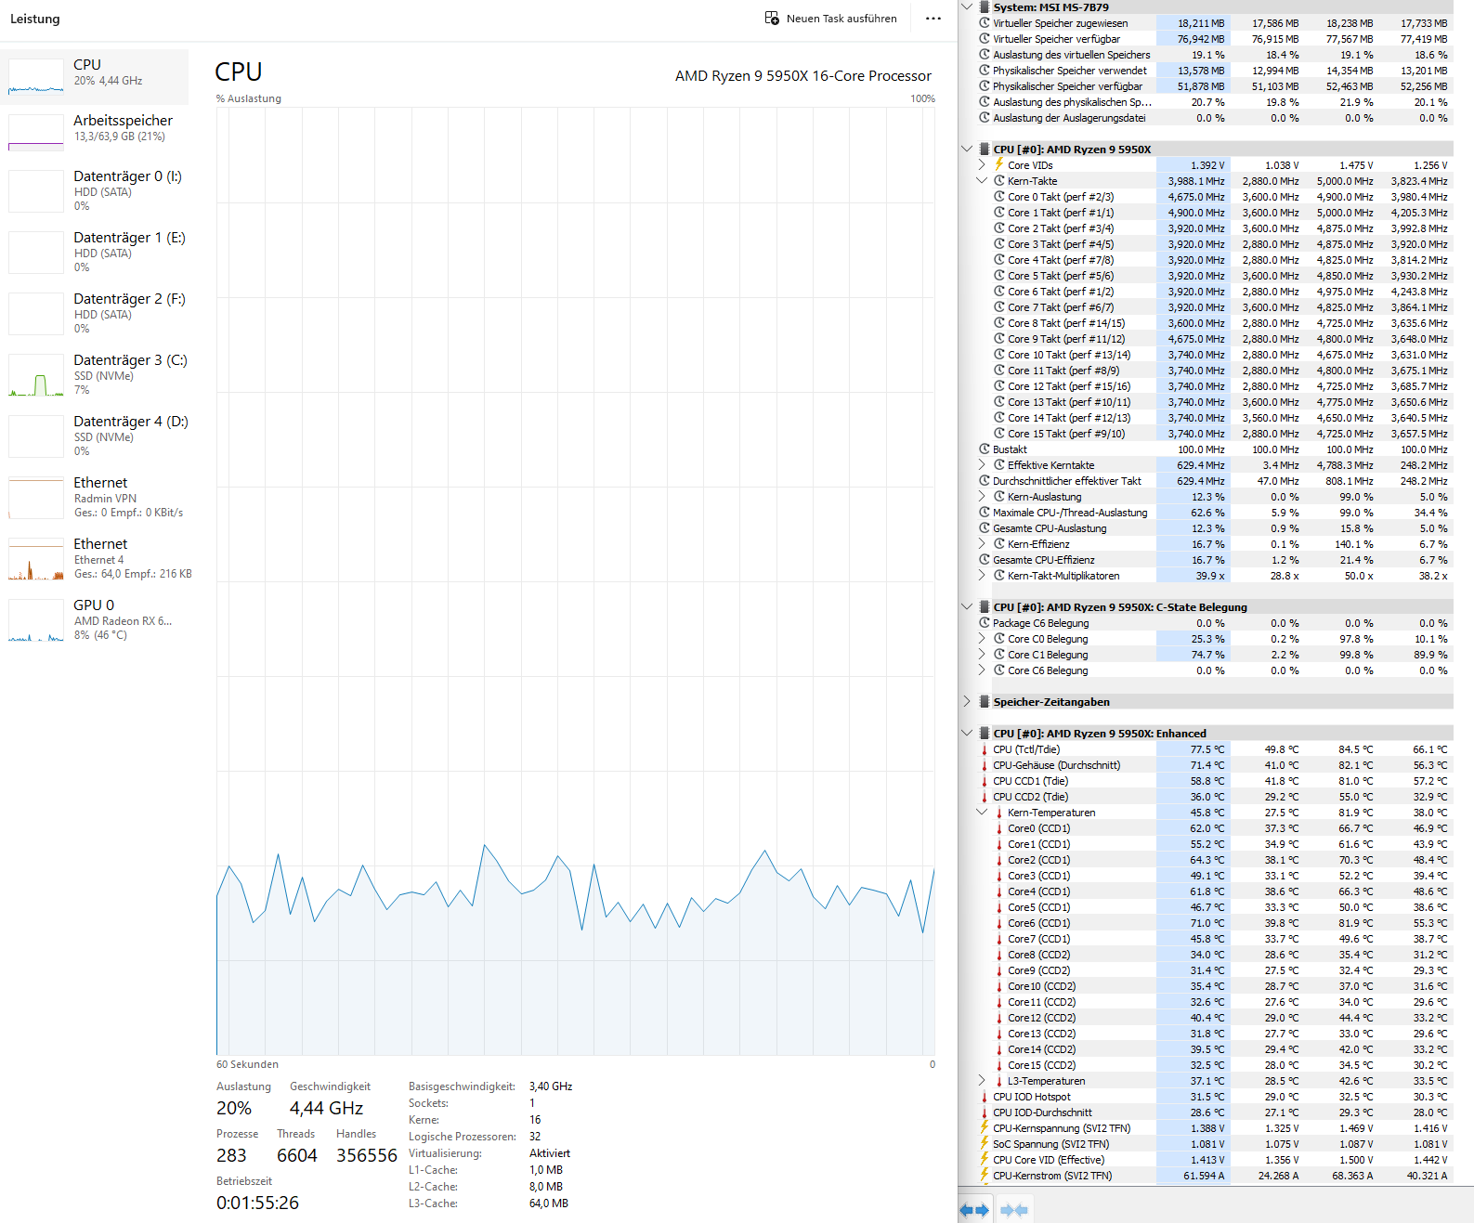This screenshot has width=1474, height=1223.
Task: Select the Radmin VPN Ethernet entry
Action: click(x=95, y=498)
